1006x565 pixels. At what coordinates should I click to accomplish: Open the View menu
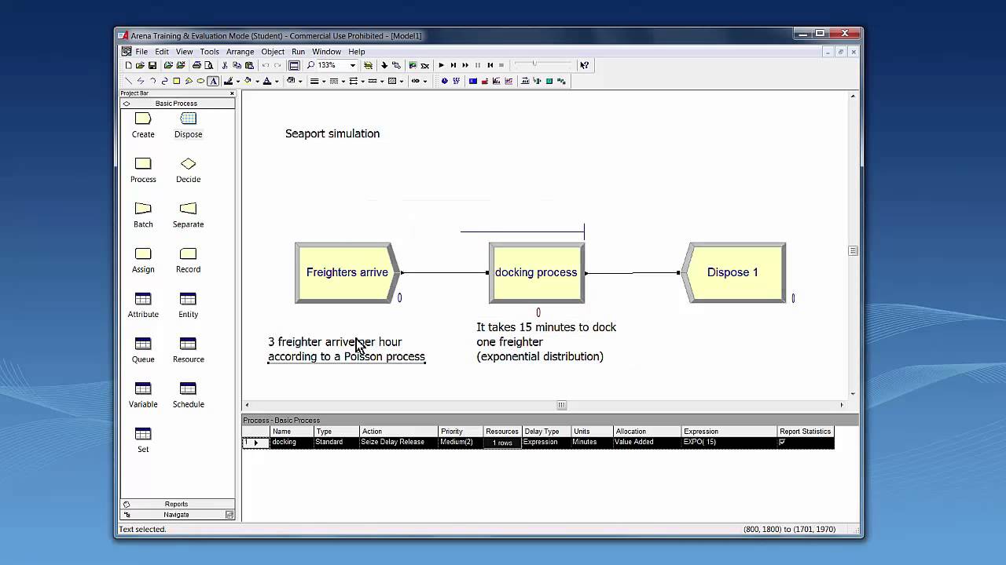point(185,52)
